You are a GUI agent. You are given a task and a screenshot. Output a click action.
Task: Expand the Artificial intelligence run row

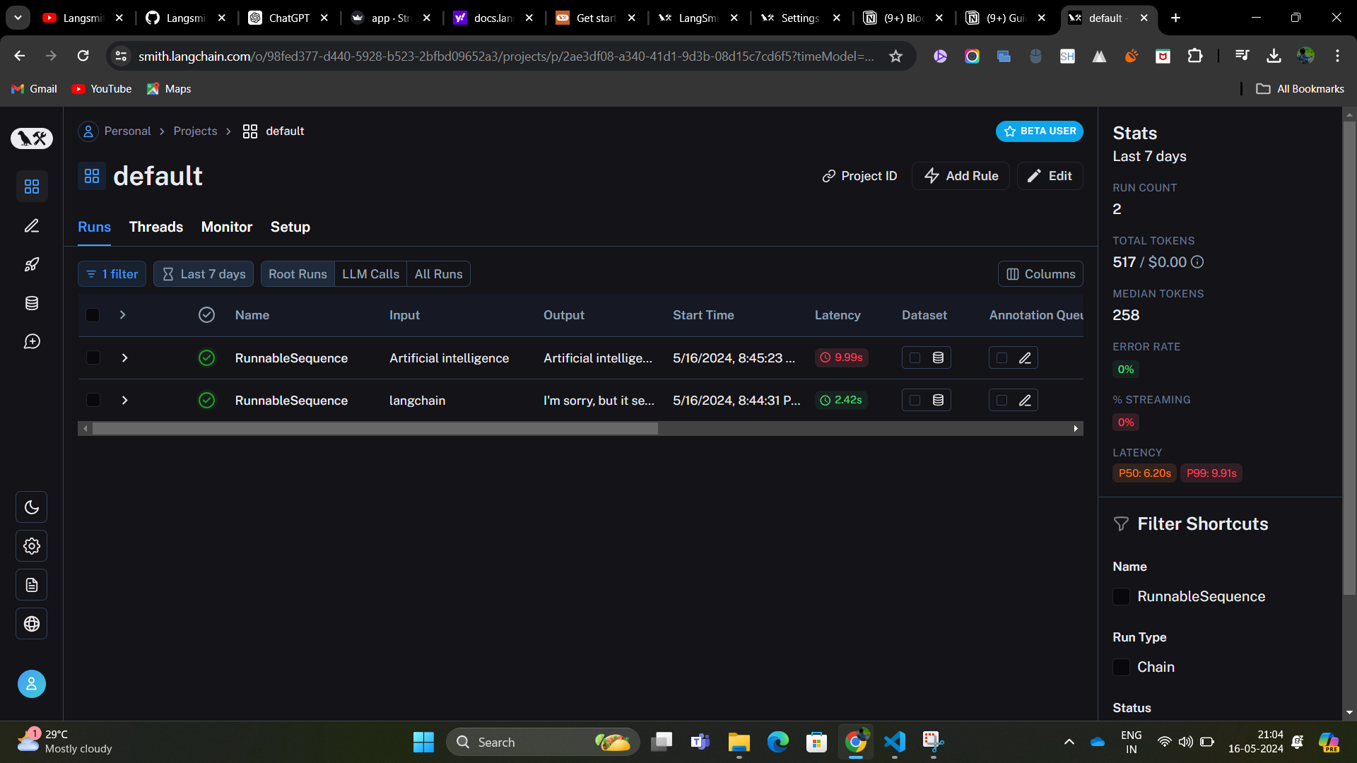coord(124,358)
